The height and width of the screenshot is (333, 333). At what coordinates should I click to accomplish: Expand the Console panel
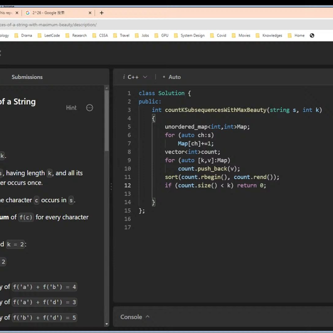point(135,317)
